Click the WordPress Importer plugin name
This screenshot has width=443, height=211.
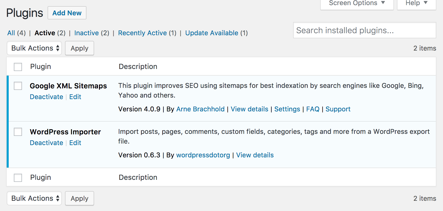[x=65, y=132]
